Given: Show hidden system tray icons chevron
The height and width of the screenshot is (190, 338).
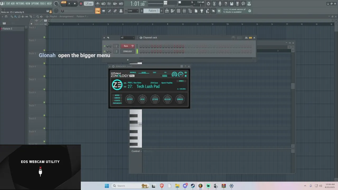Looking at the screenshot, I should click(x=305, y=186).
